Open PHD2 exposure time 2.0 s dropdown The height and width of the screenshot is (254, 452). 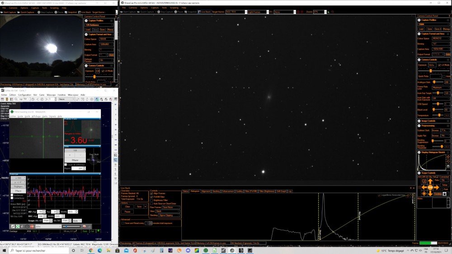click(48, 226)
